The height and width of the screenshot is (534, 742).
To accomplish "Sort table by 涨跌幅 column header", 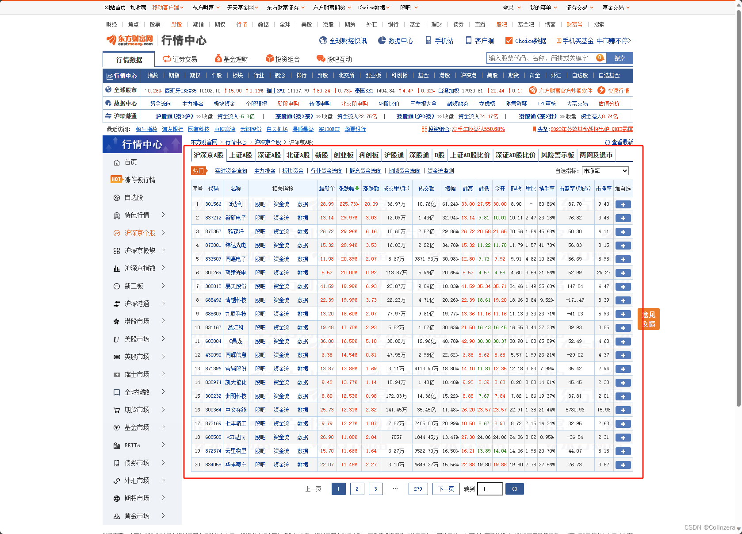I will click(x=349, y=188).
